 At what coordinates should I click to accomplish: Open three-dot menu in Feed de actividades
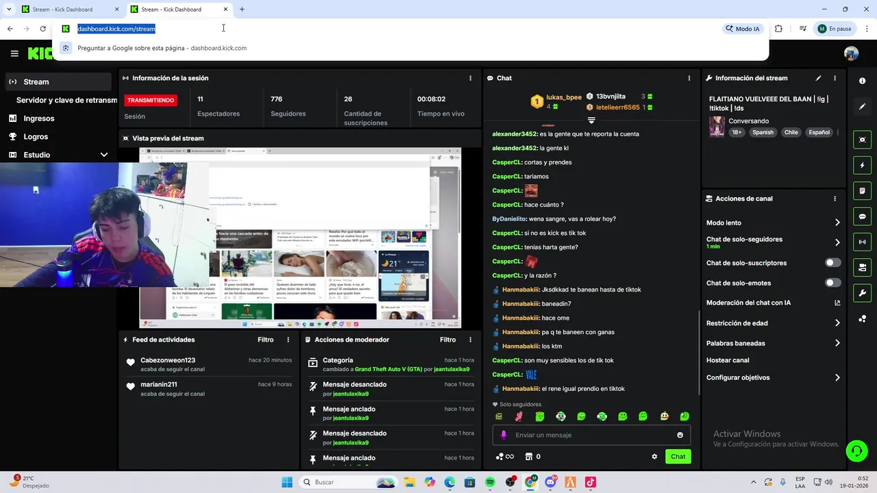pos(288,340)
